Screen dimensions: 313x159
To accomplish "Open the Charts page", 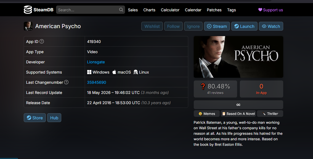I will (x=149, y=10).
